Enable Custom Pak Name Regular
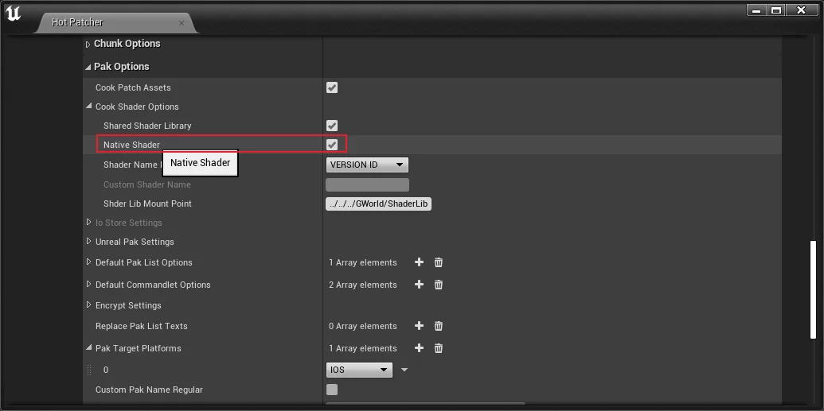 (x=332, y=390)
